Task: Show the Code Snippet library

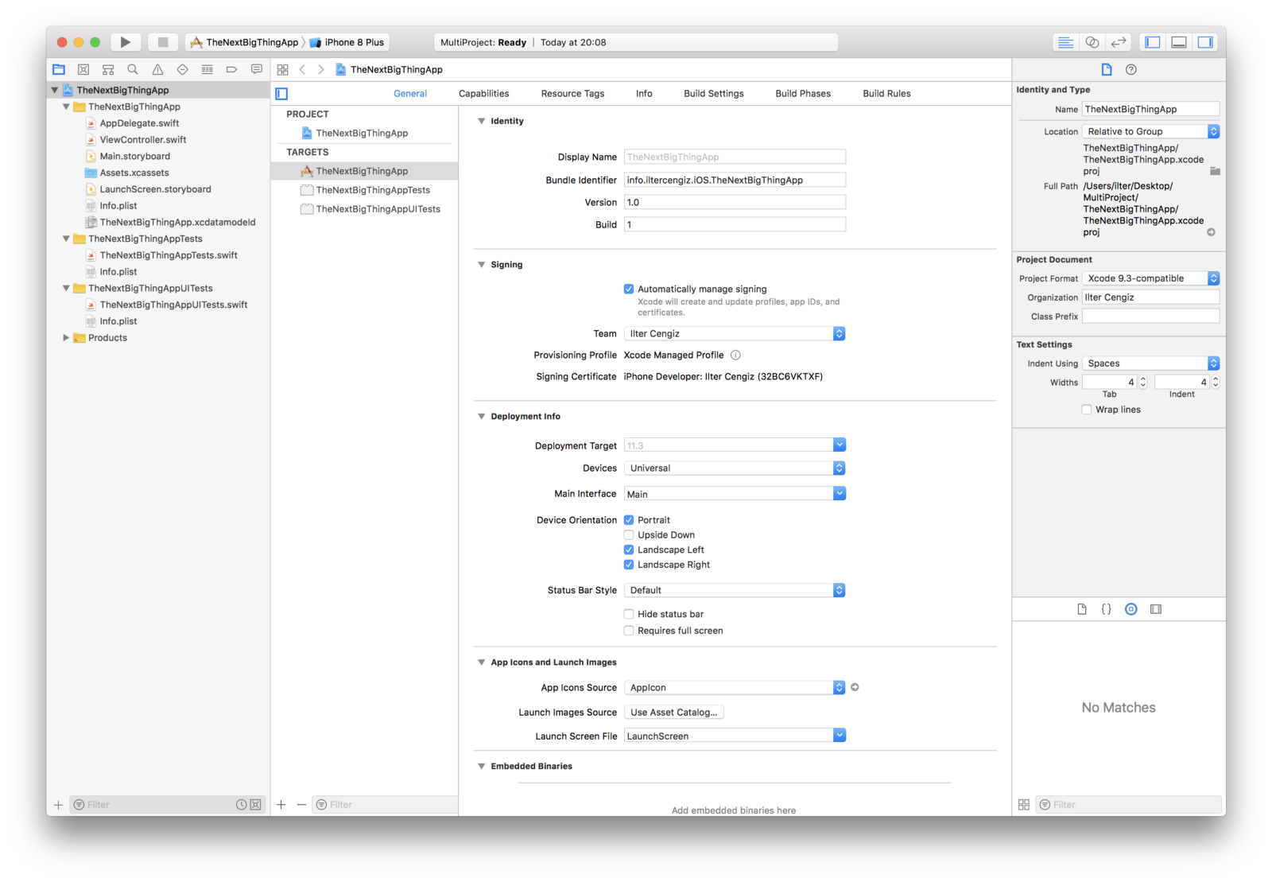Action: (1106, 609)
